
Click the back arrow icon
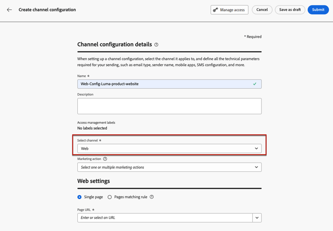coord(9,10)
